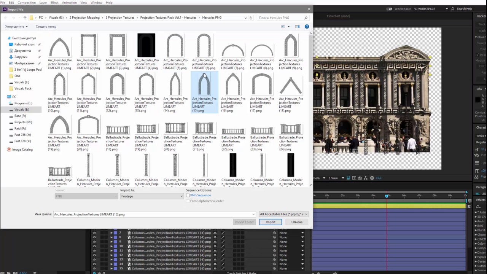Click the Fast Previews icon in viewer
The width and height of the screenshot is (487, 274).
pos(354,178)
